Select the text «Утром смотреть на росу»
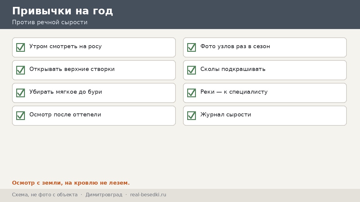 point(65,47)
